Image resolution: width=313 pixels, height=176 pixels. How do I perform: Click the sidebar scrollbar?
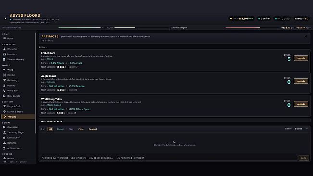36,83
